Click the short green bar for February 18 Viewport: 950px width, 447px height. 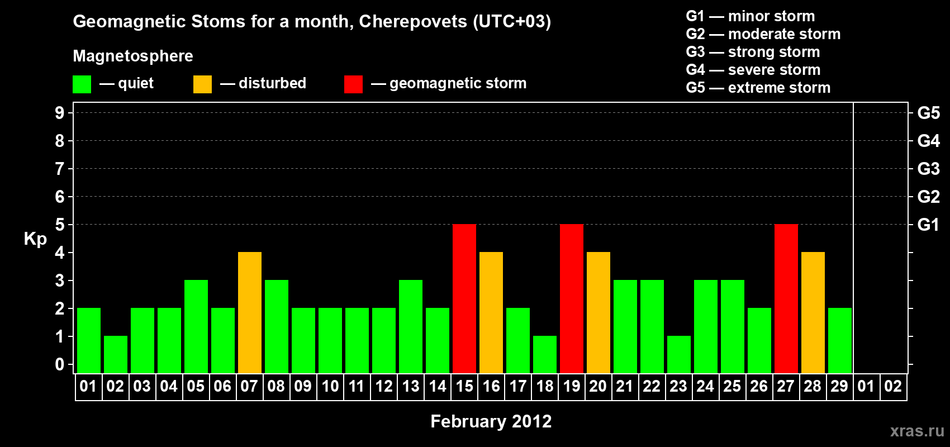545,355
